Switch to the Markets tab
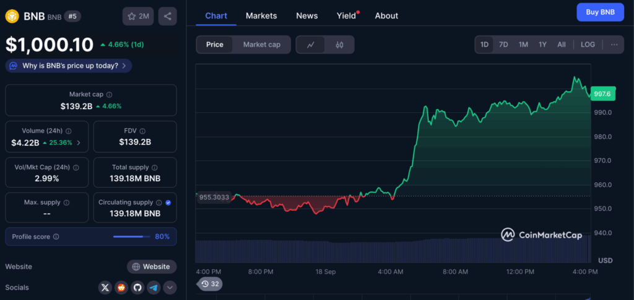Viewport: 634px width, 300px height. click(x=261, y=15)
